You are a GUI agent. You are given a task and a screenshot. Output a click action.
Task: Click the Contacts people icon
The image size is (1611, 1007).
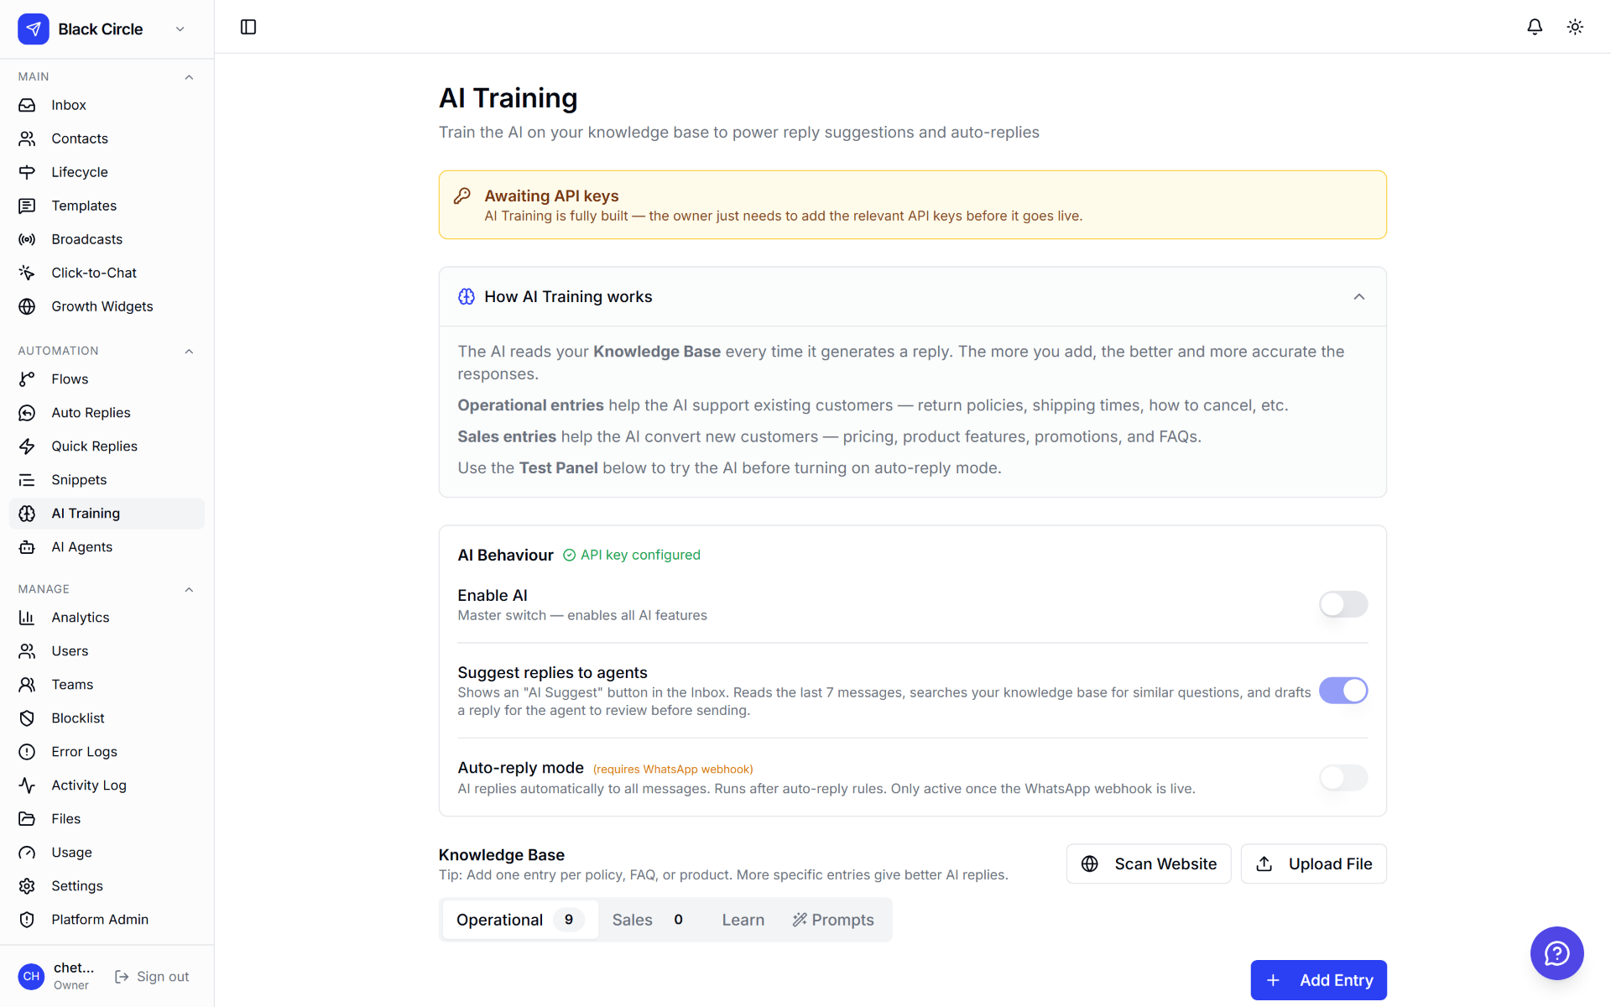coord(27,138)
